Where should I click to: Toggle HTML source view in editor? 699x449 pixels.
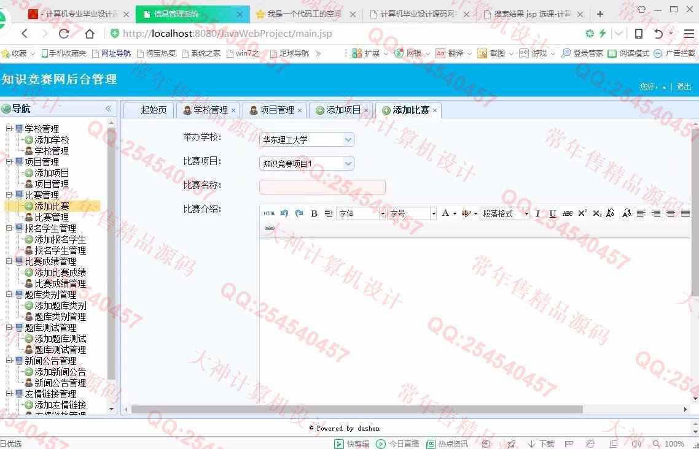(269, 213)
